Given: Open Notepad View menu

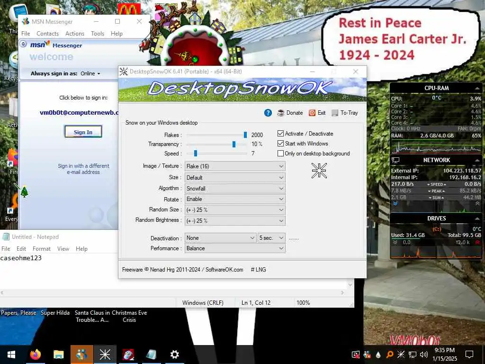Looking at the screenshot, I should (63, 248).
